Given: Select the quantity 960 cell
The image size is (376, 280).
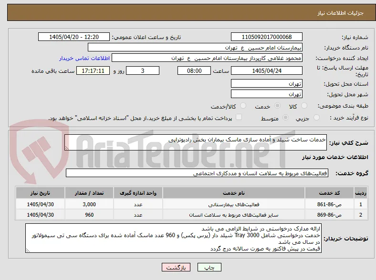Looking at the screenshot, I should pos(89,215).
